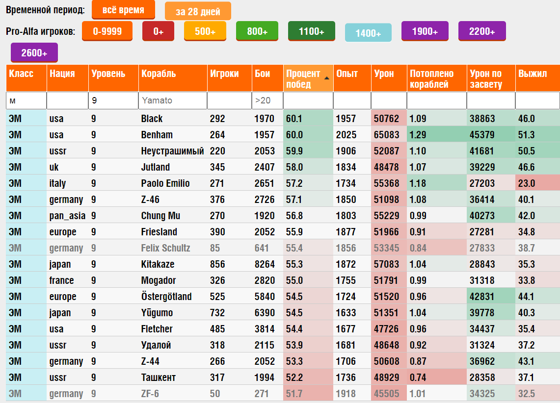The height and width of the screenshot is (403, 560).
Task: Choose the 0-9999 Pro-Alfa range
Action: click(x=107, y=31)
